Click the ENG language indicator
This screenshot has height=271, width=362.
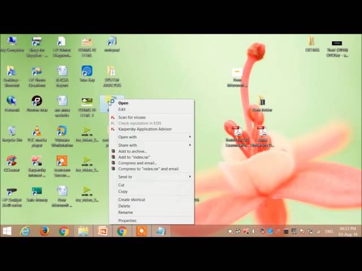[x=329, y=231]
